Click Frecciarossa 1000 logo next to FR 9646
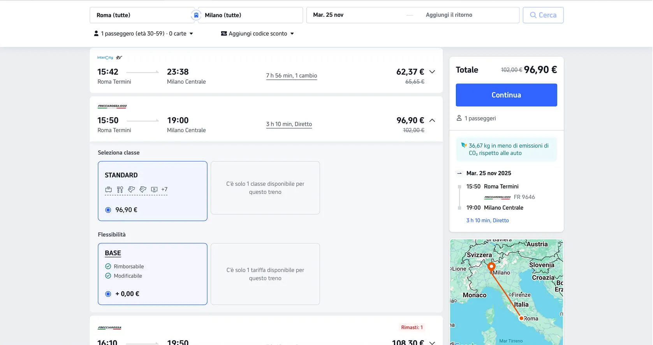653x345 pixels. click(497, 197)
